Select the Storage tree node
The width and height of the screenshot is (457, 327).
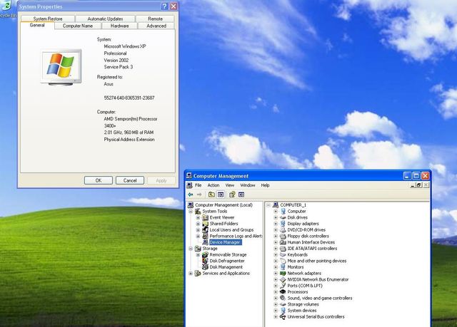click(210, 249)
